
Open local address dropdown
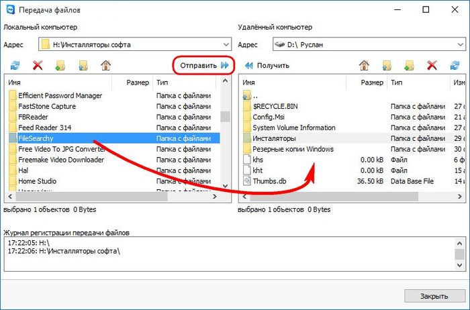tap(226, 45)
